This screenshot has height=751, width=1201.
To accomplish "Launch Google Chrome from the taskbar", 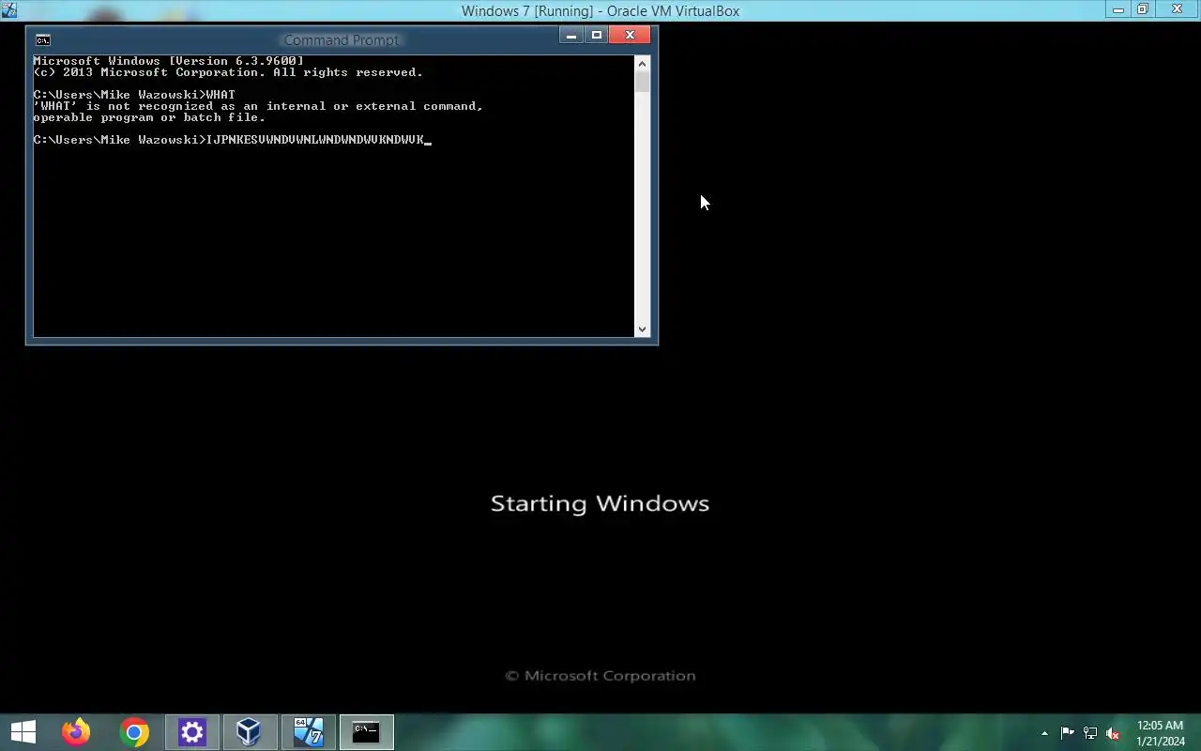I will click(x=134, y=732).
